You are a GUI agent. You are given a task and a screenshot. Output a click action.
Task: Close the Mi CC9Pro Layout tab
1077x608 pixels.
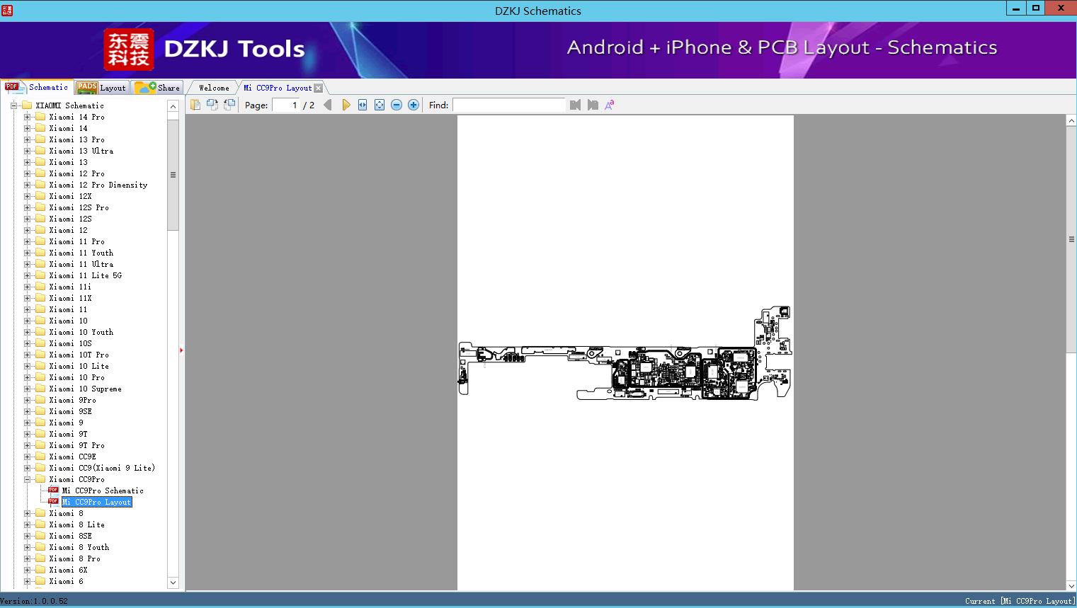(x=318, y=88)
